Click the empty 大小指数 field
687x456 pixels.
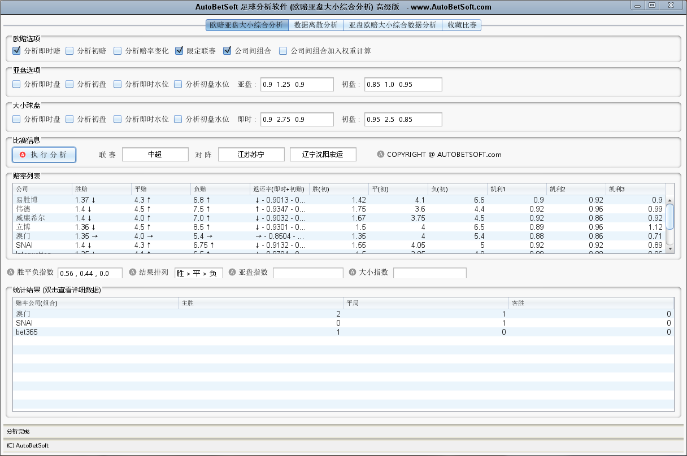click(x=430, y=273)
